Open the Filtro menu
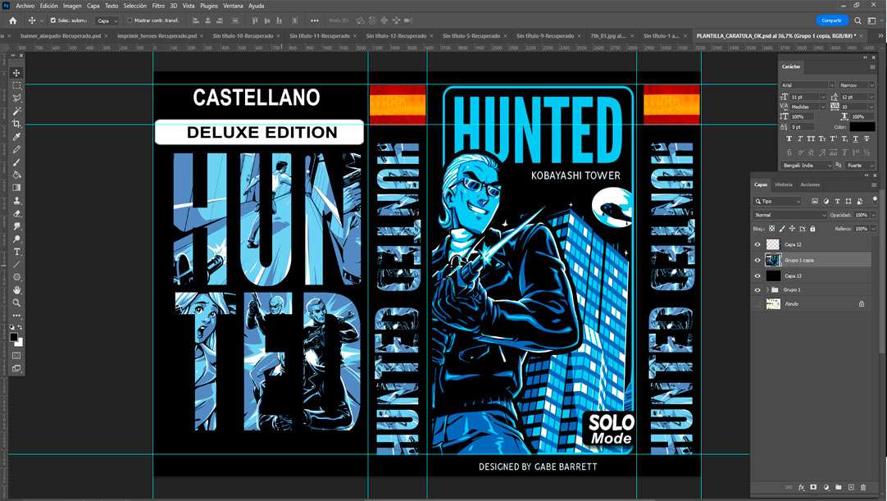 pyautogui.click(x=158, y=6)
